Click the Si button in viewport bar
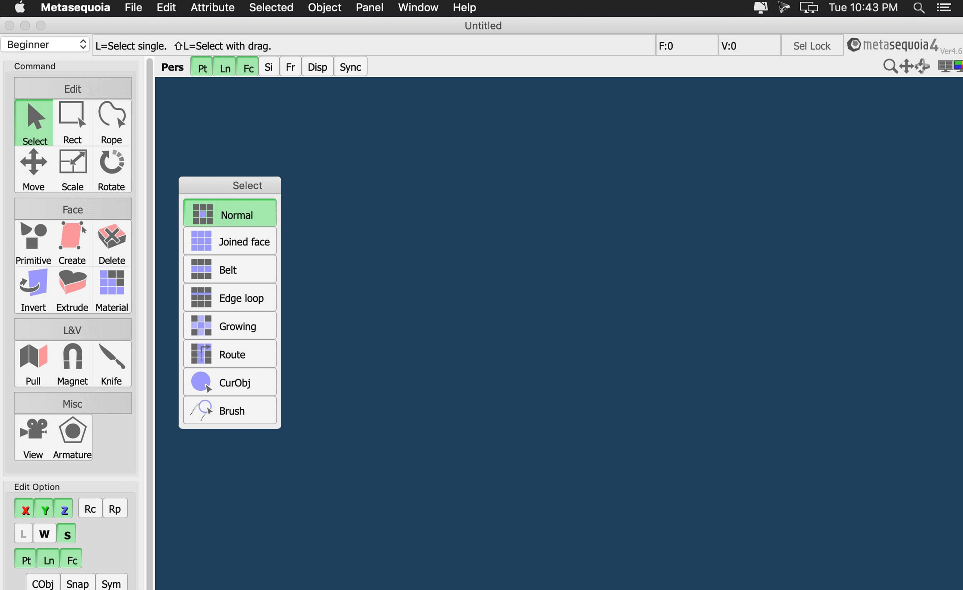This screenshot has width=963, height=590. click(x=269, y=67)
